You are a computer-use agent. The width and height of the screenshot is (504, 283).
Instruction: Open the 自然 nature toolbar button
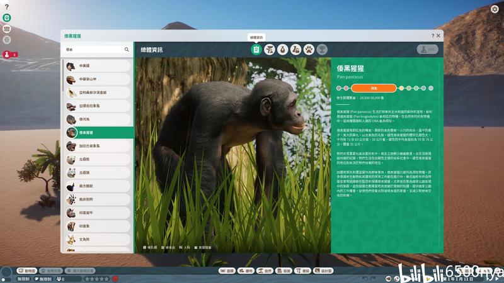pos(265,271)
